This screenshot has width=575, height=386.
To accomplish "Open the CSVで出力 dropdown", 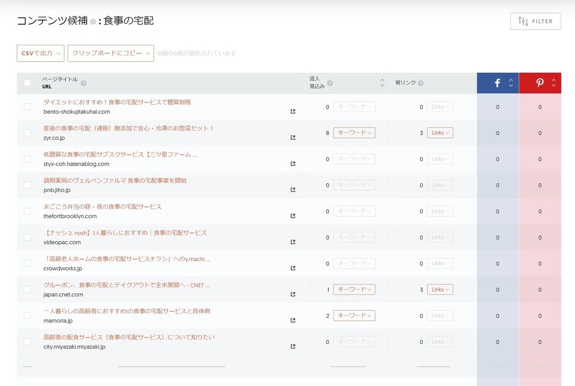I will pyautogui.click(x=41, y=53).
